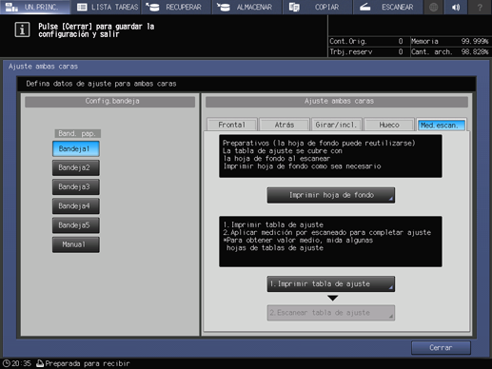Switch to the RECUPERAR tab
The image size is (492, 369).
click(x=177, y=7)
